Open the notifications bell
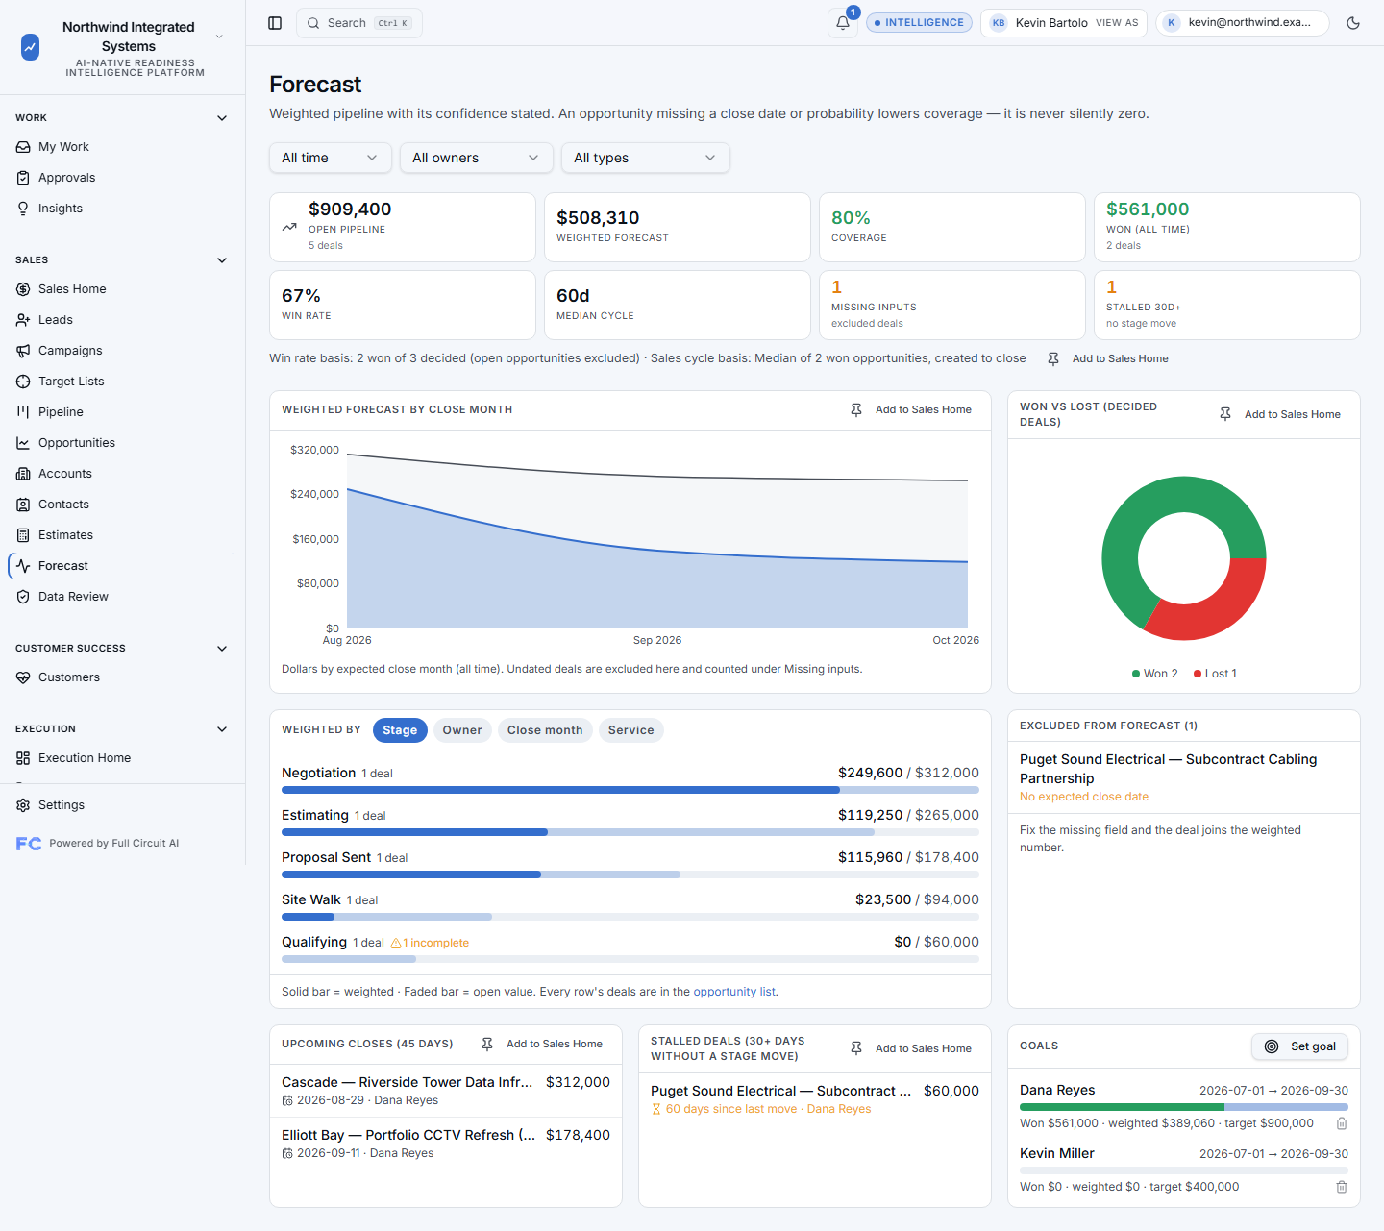The height and width of the screenshot is (1231, 1384). click(x=843, y=23)
